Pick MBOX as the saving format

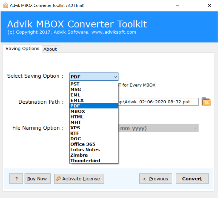point(94,111)
